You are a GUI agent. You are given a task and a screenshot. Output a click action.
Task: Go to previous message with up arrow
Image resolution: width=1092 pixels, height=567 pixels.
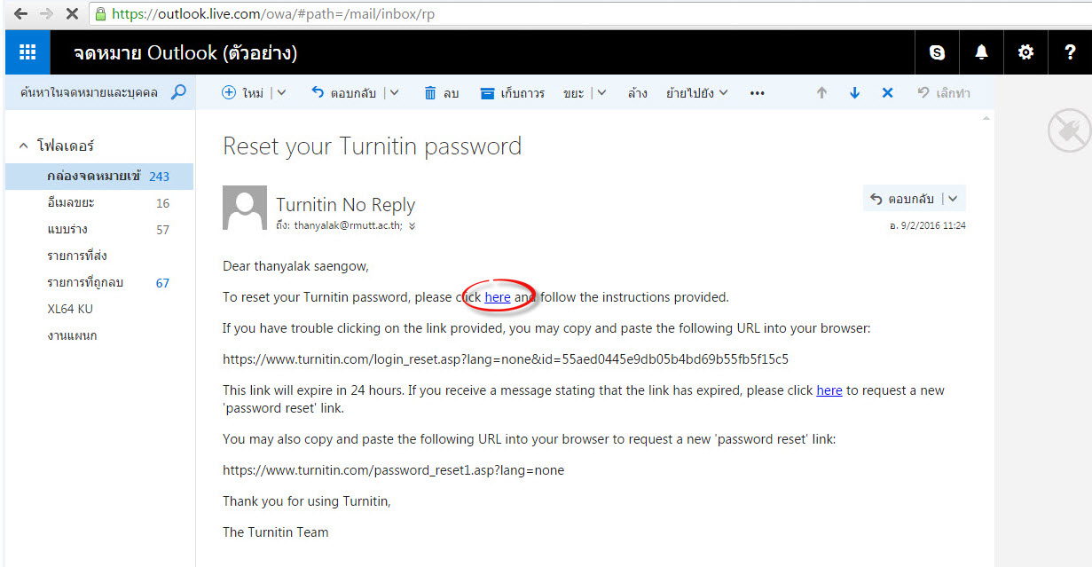click(821, 92)
